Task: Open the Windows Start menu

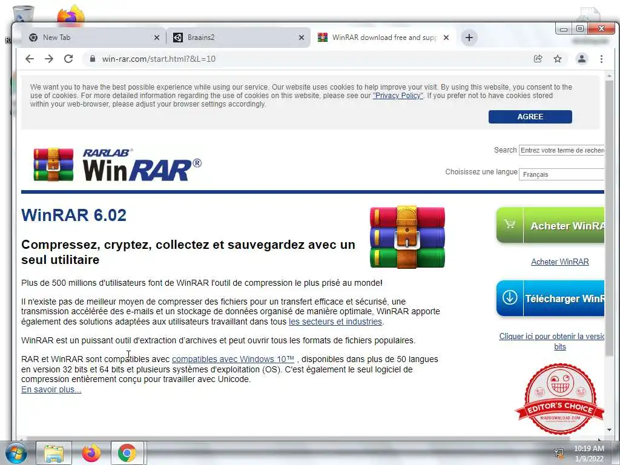Action: click(16, 453)
